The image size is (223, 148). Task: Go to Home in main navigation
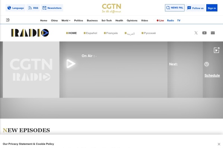click(x=43, y=21)
